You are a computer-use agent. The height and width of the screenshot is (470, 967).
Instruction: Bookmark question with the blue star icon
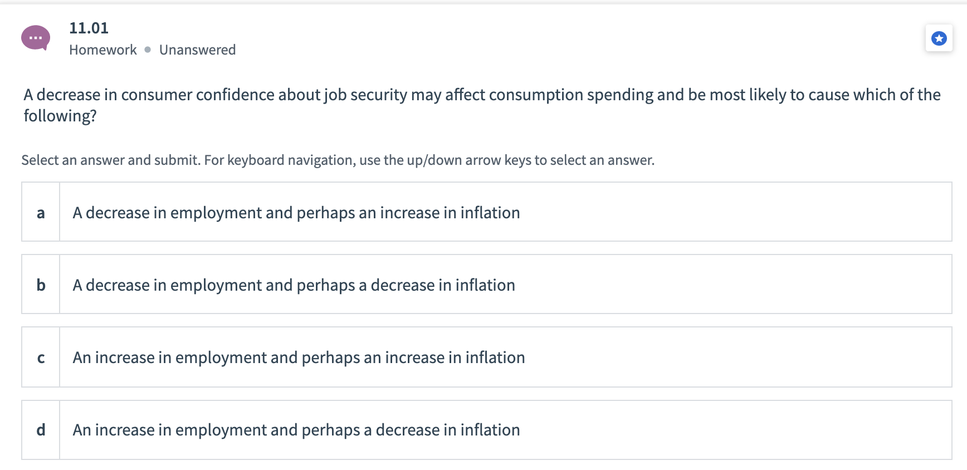click(939, 38)
